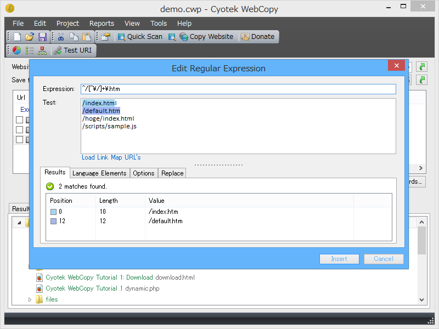Image resolution: width=439 pixels, height=329 pixels.
Task: Click the Insert button
Action: coord(339,259)
